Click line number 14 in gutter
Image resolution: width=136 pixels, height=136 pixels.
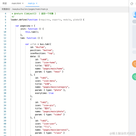(5, 44)
